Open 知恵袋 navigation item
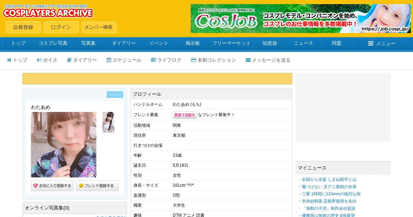The width and height of the screenshot is (413, 217). (x=270, y=43)
